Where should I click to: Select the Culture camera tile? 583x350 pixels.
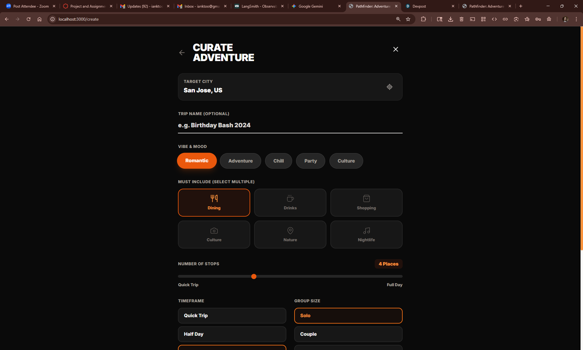pos(214,235)
